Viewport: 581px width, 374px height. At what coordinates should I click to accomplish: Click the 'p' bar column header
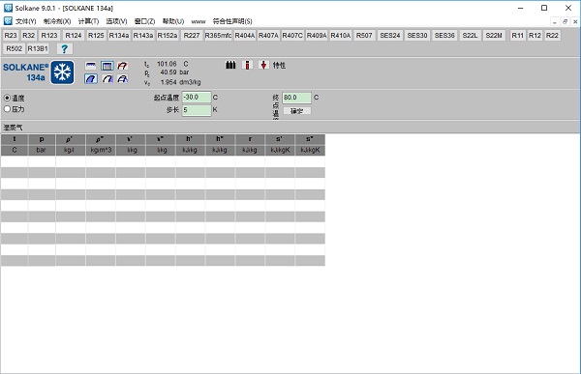pyautogui.click(x=42, y=139)
